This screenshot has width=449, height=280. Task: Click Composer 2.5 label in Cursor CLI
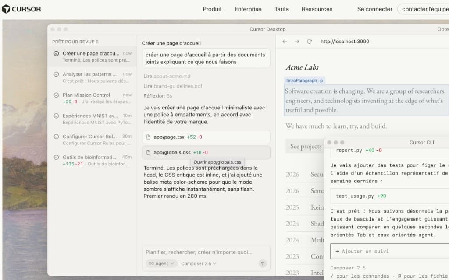coord(348,268)
